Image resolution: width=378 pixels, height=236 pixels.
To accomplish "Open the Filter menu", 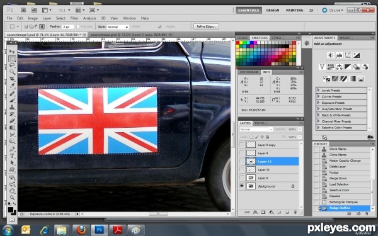I will click(74, 18).
